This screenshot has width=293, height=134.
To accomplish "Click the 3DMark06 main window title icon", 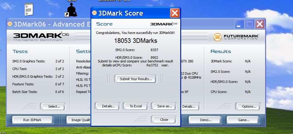I will coord(10,24).
